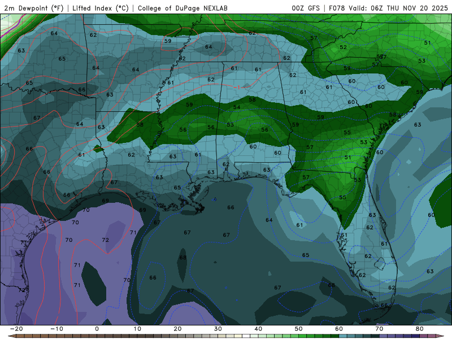452x339 pixels.
Task: Click the "54" dewpoint value on the map
Action: click(237, 107)
